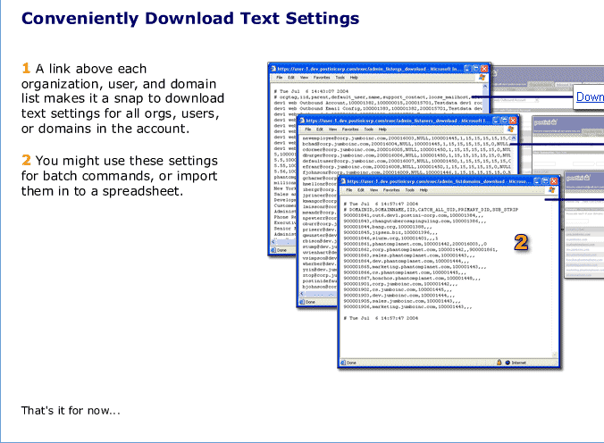Click the Internet zone globe in domains window
This screenshot has width=604, height=443.
[x=508, y=363]
